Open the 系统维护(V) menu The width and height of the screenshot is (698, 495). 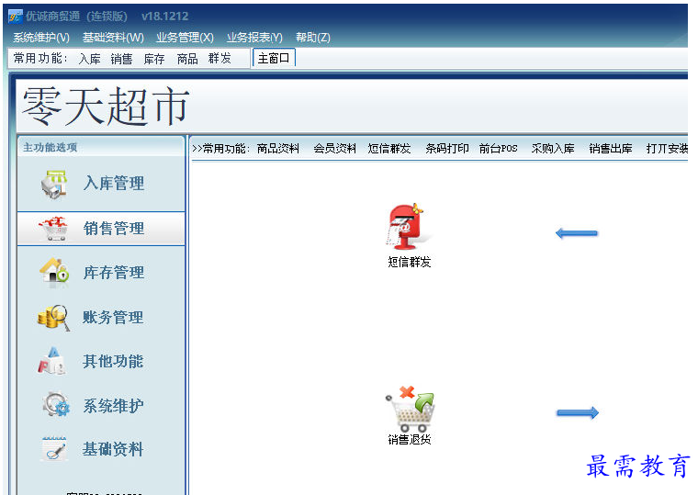pos(41,38)
